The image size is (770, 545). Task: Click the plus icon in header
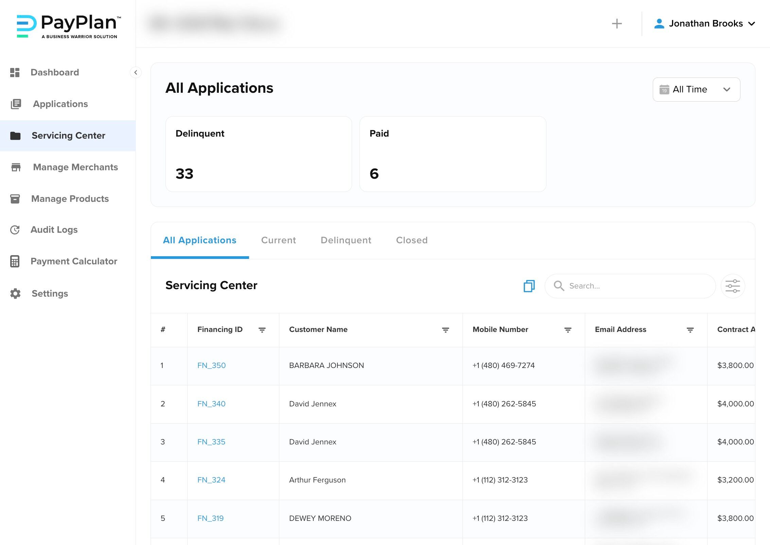pyautogui.click(x=617, y=23)
